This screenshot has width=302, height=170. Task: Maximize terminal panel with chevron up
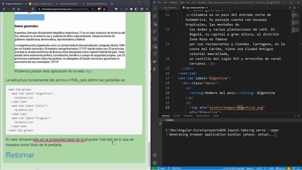295,116
